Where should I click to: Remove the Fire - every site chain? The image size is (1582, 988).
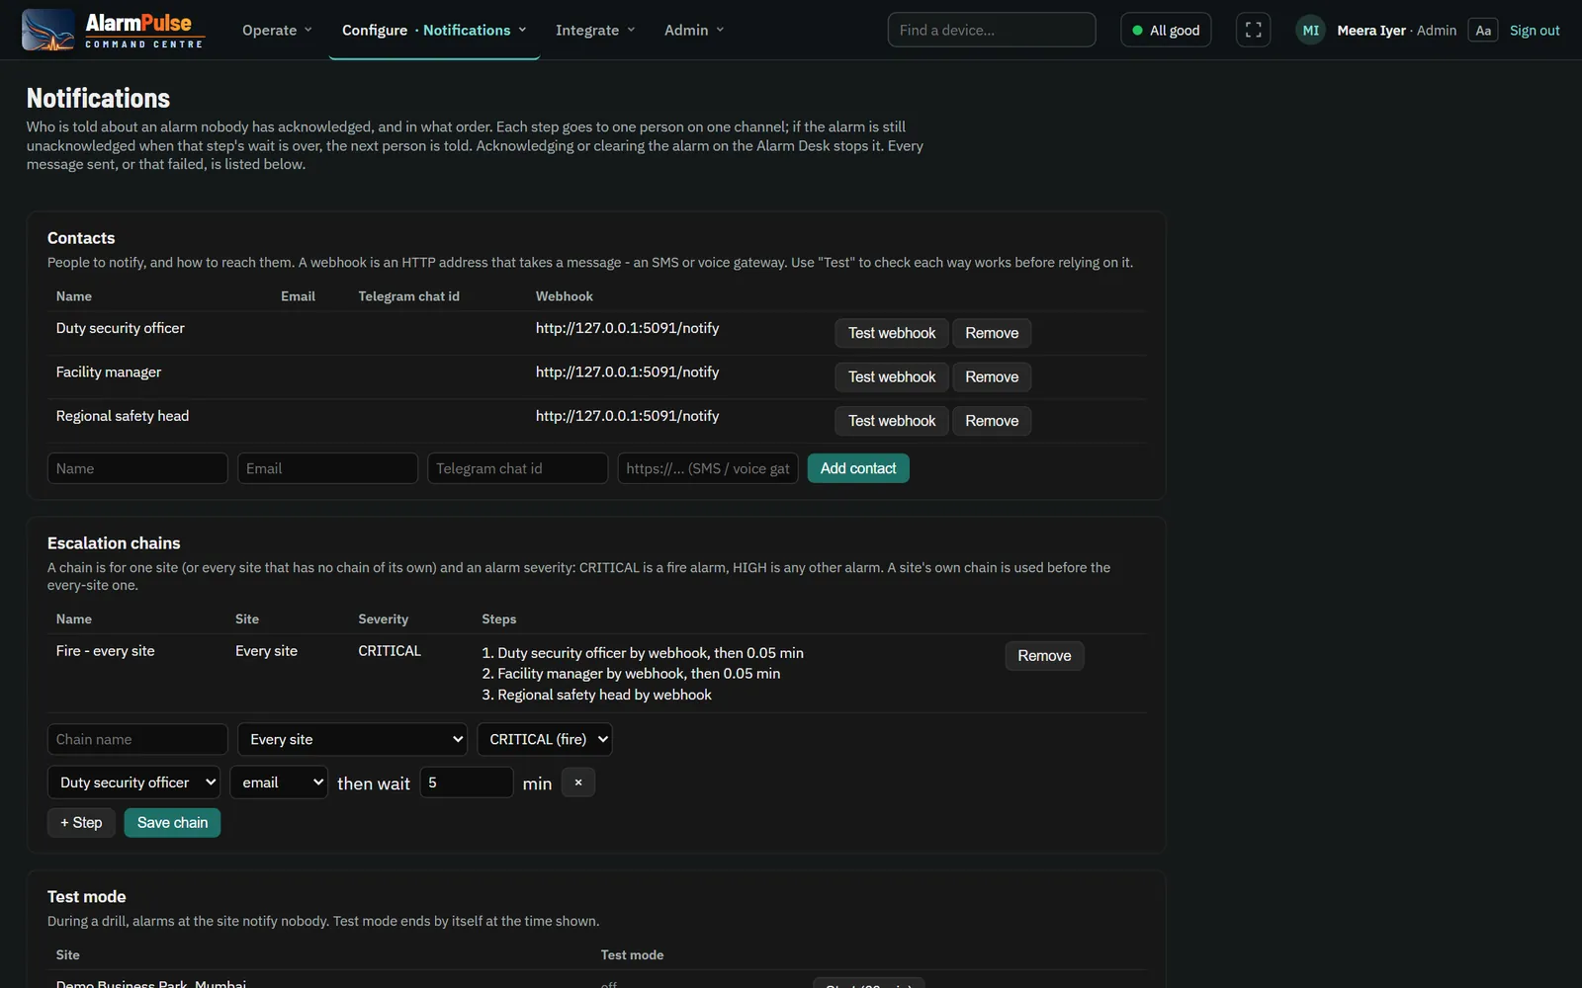coord(1044,656)
